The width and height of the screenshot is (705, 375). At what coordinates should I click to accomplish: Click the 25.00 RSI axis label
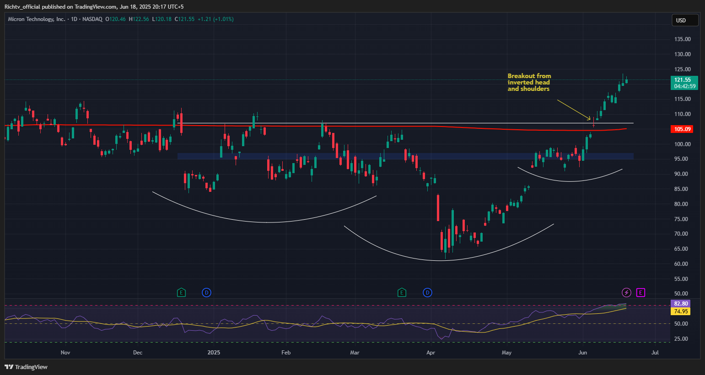[x=682, y=339]
